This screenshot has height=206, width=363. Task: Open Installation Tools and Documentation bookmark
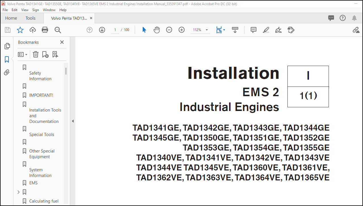click(45, 116)
